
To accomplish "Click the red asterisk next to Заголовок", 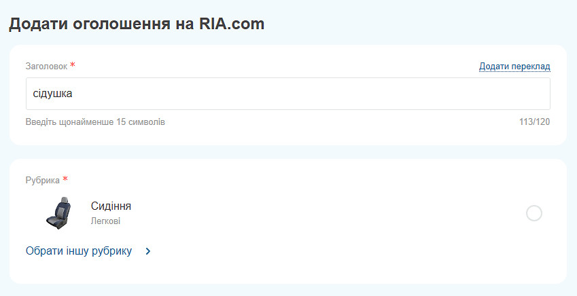I will point(73,65).
